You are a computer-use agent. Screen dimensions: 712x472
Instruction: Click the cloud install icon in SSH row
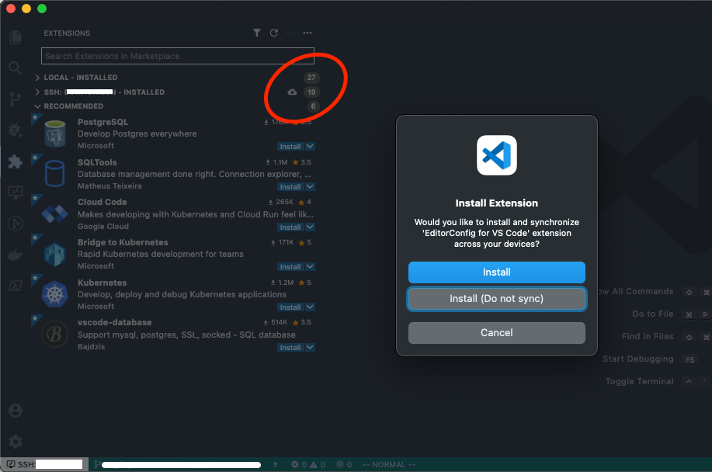pyautogui.click(x=293, y=92)
